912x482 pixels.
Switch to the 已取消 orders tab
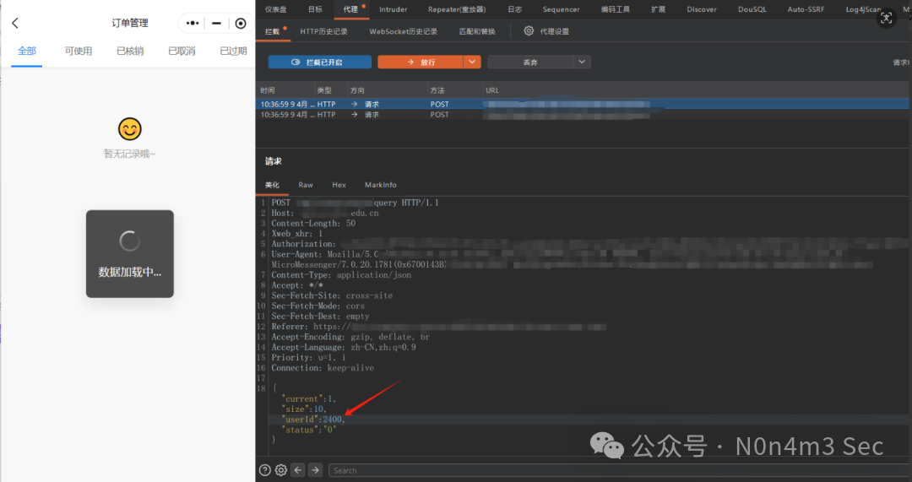click(182, 51)
